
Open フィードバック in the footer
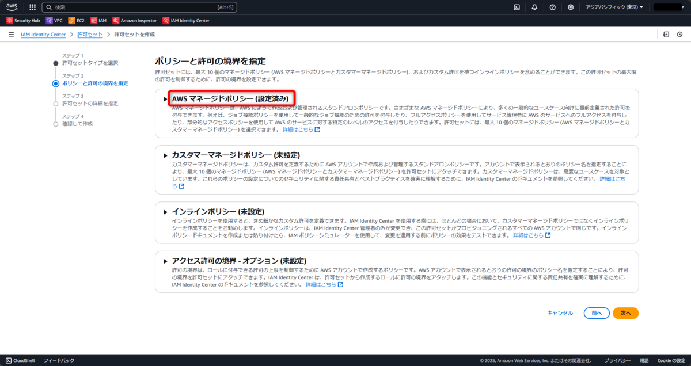point(59,360)
